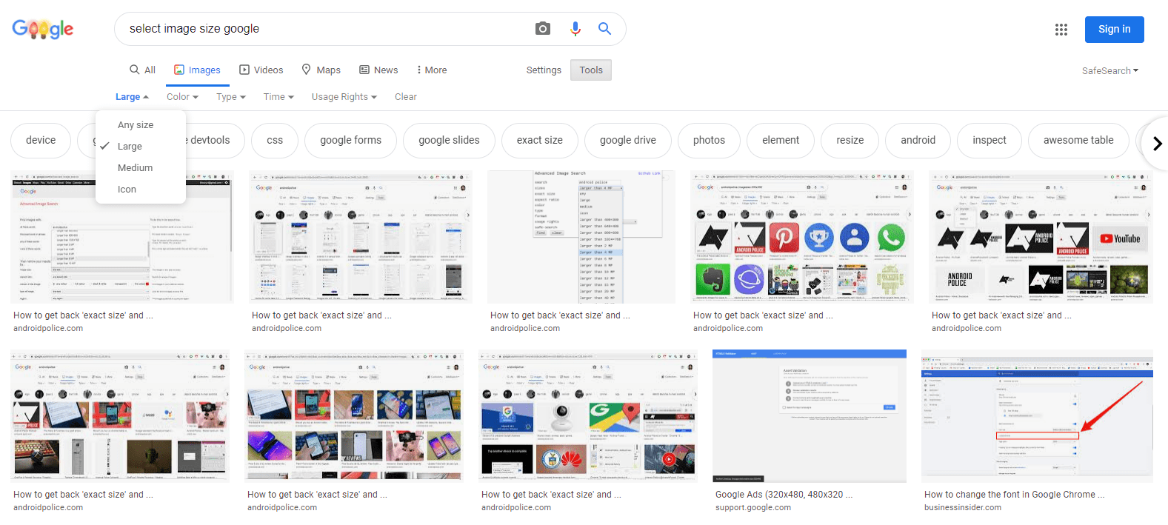Image resolution: width=1168 pixels, height=525 pixels.
Task: Open 'Google Ads (320x480, 480x320' result title
Action: tap(784, 495)
